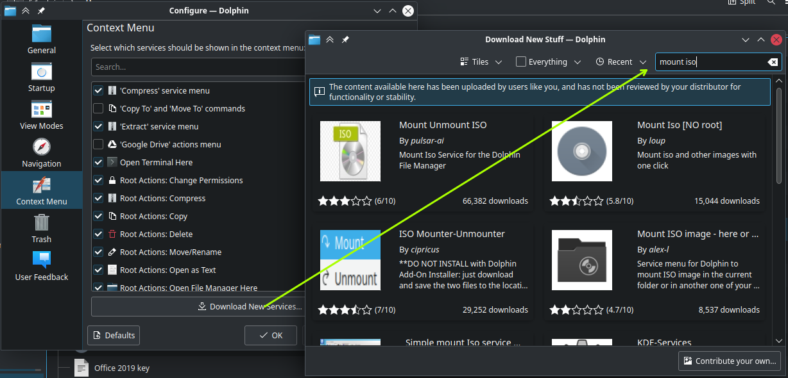Click the star rating of Mount Unmount ISO
Viewport: 788px width, 378px height.
345,201
